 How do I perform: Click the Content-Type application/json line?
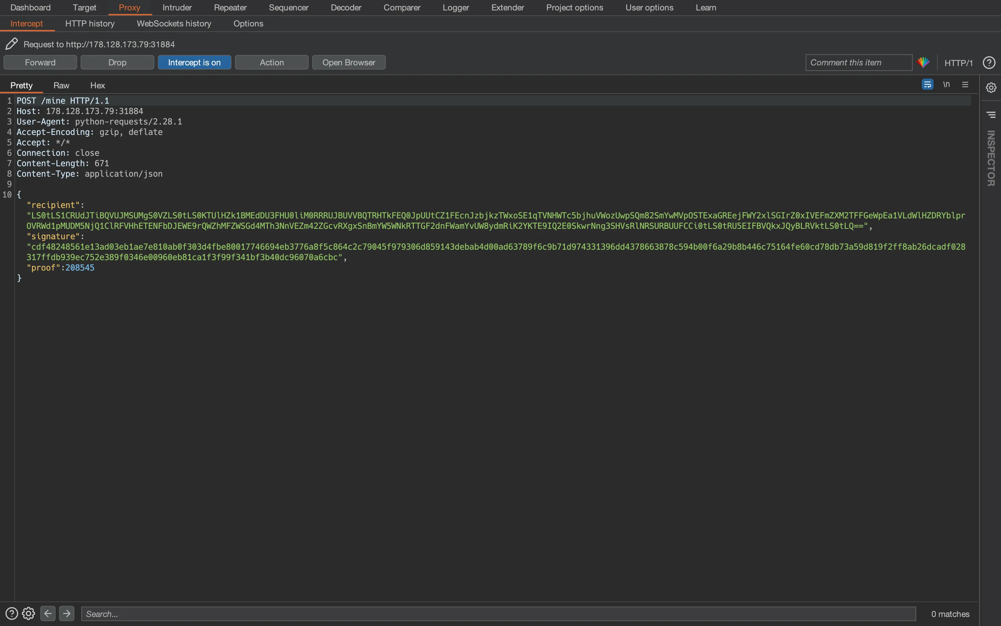click(89, 174)
